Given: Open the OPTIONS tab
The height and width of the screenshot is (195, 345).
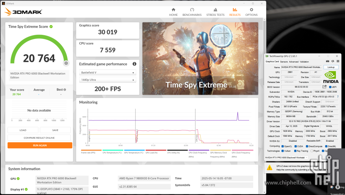Looking at the screenshot, I should [251, 12].
